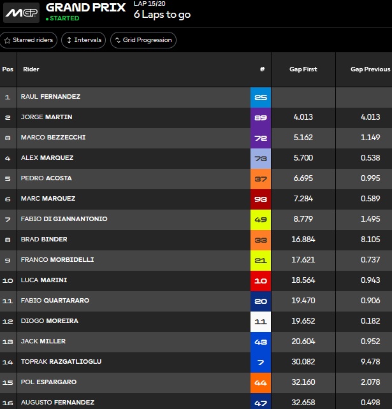Click the purple number 89 badge
This screenshot has width=392, height=409.
261,118
